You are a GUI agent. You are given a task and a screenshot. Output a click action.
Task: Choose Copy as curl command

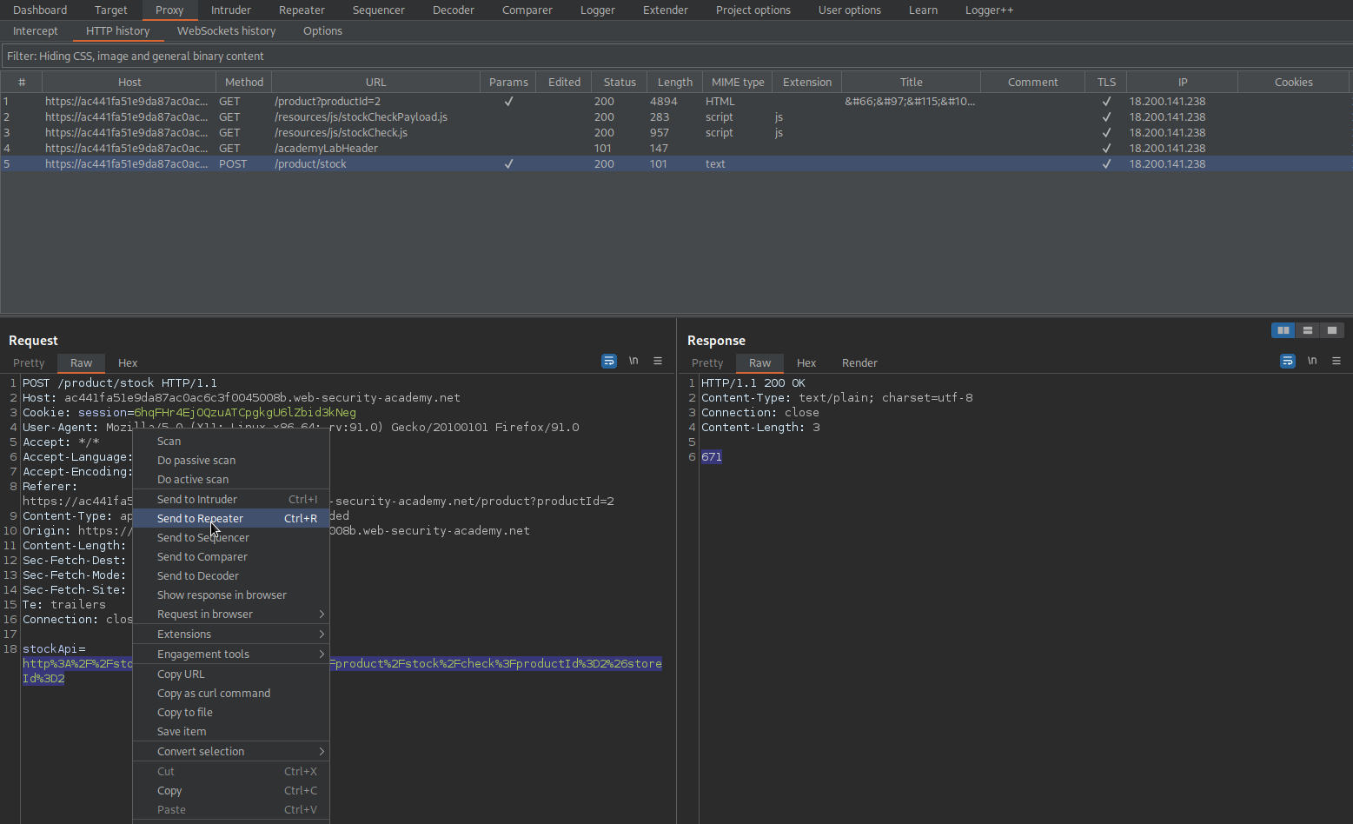click(x=231, y=693)
